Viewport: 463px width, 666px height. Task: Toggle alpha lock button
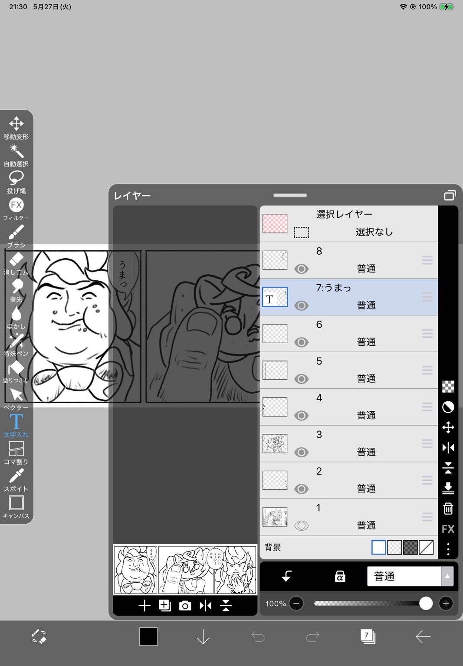pos(340,576)
